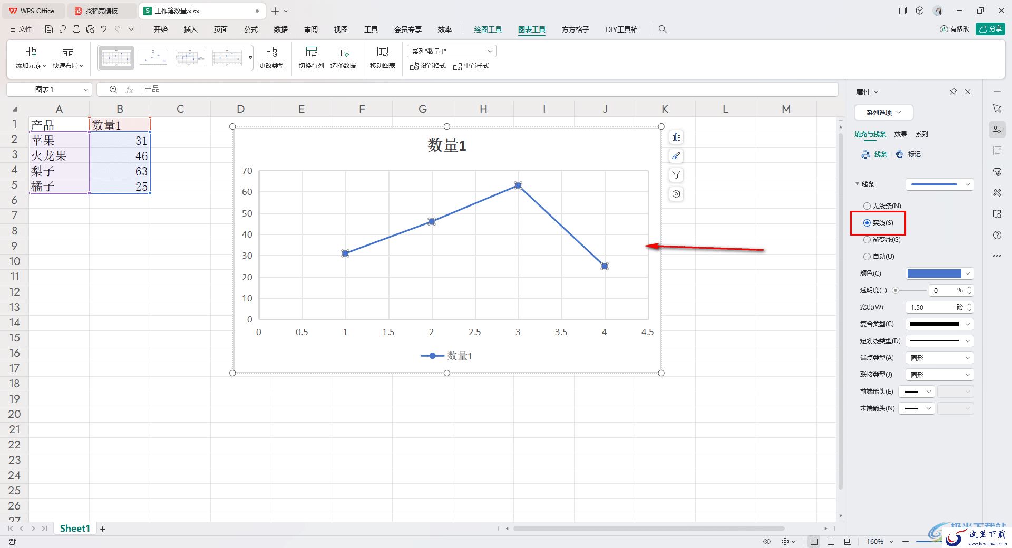Click the Share (分享) button
Screen dimensions: 1012x548
pos(990,29)
